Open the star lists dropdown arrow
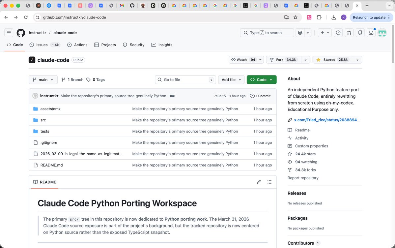The image size is (395, 248). (357, 60)
